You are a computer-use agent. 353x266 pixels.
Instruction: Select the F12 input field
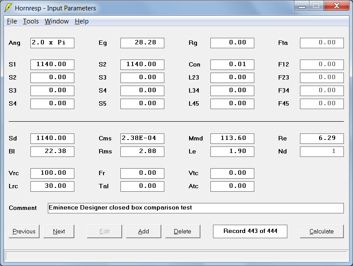pyautogui.click(x=322, y=65)
